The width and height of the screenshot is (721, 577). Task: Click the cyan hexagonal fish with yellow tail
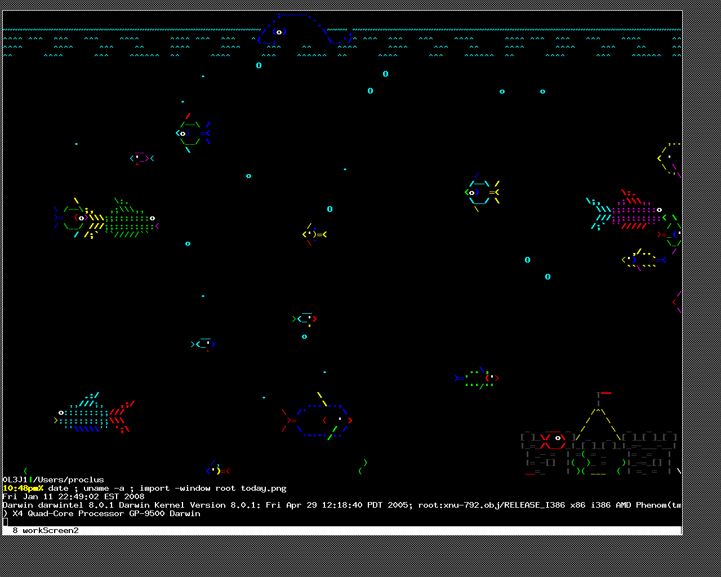click(482, 192)
